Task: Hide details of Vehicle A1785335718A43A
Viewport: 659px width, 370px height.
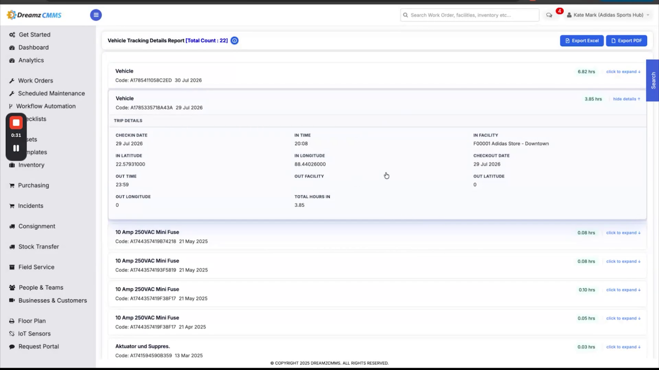Action: 627,99
